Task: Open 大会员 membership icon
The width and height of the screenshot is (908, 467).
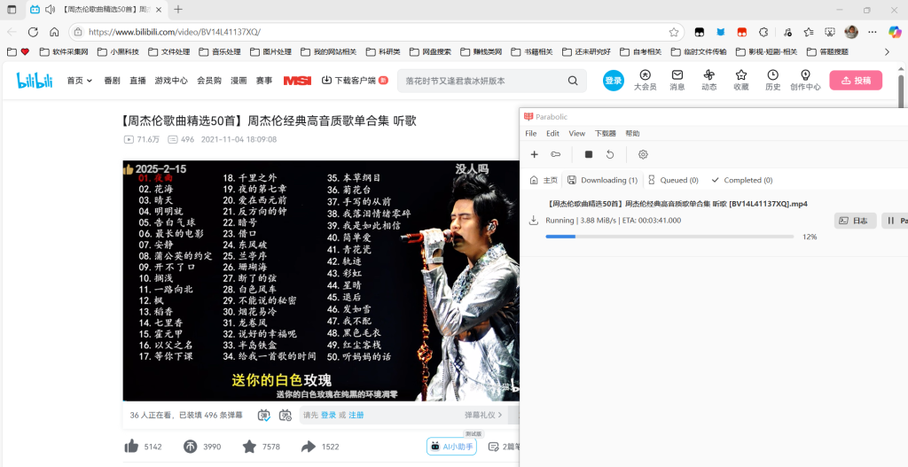Action: pyautogui.click(x=646, y=81)
